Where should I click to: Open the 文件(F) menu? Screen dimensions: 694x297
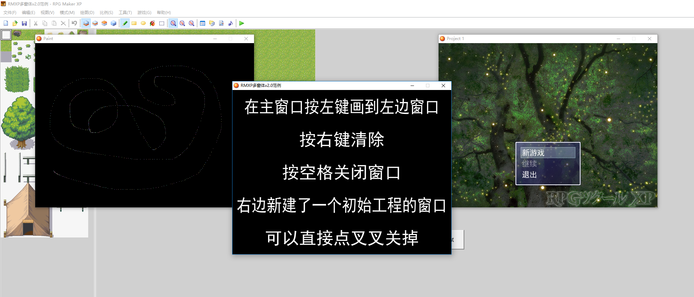[10, 13]
